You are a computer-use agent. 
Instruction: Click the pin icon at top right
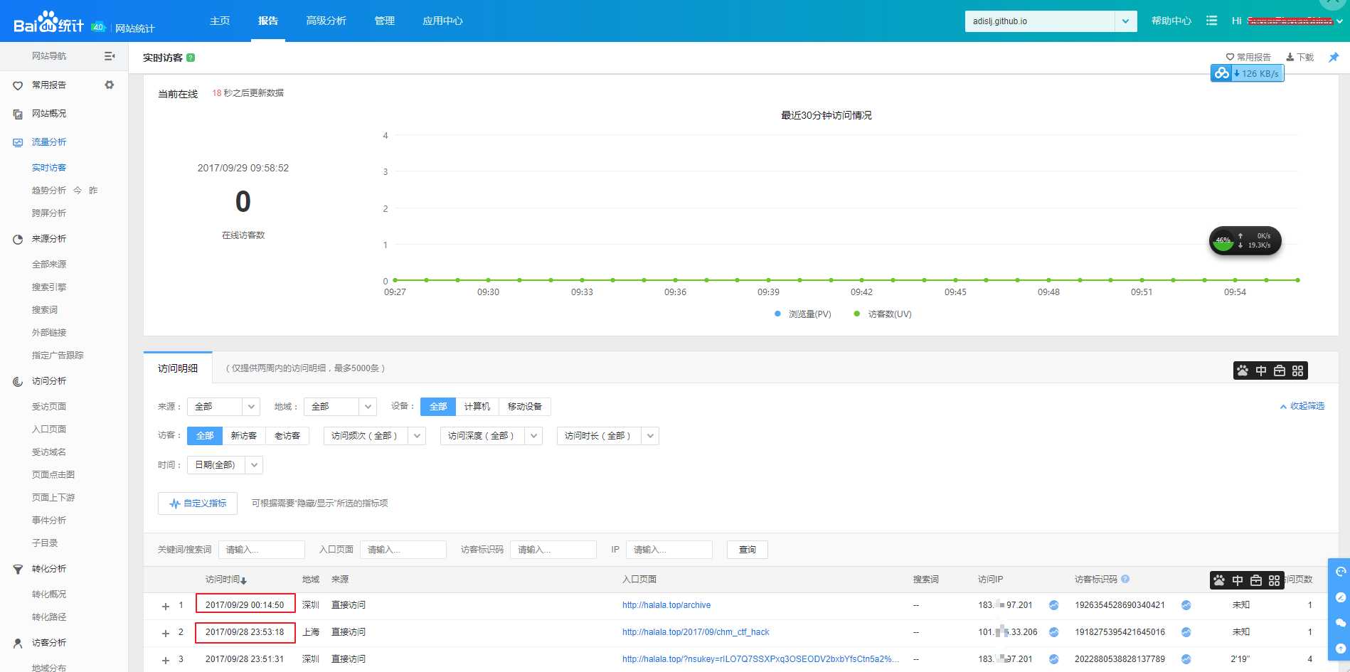click(1334, 57)
